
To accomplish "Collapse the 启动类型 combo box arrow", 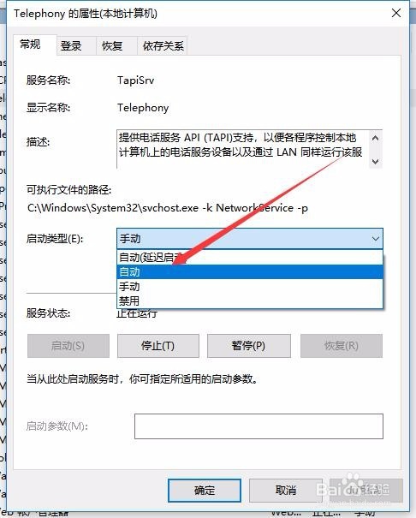I will point(376,239).
